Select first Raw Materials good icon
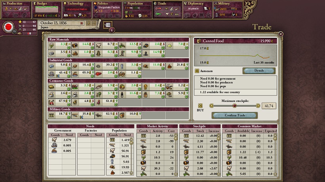Screen dimensions: 325x182 tap(52, 45)
